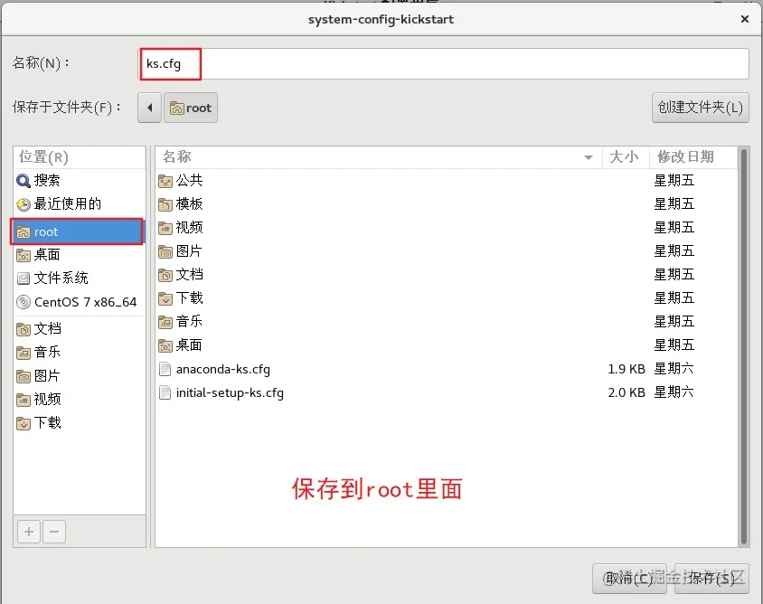Open 最近使用的 in the places sidebar
Screen dimensions: 763x604
point(80,204)
